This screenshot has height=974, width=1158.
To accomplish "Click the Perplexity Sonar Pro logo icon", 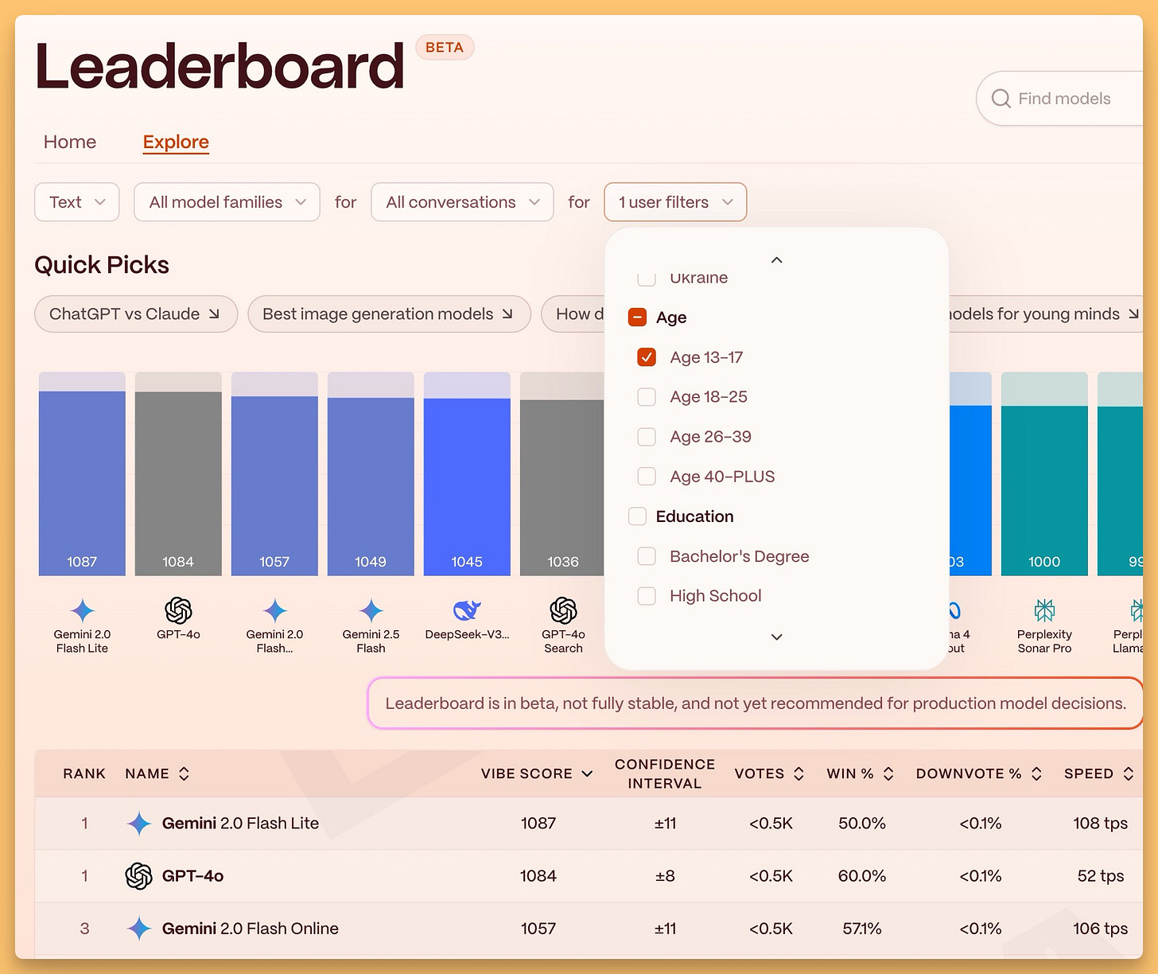I will pos(1044,610).
